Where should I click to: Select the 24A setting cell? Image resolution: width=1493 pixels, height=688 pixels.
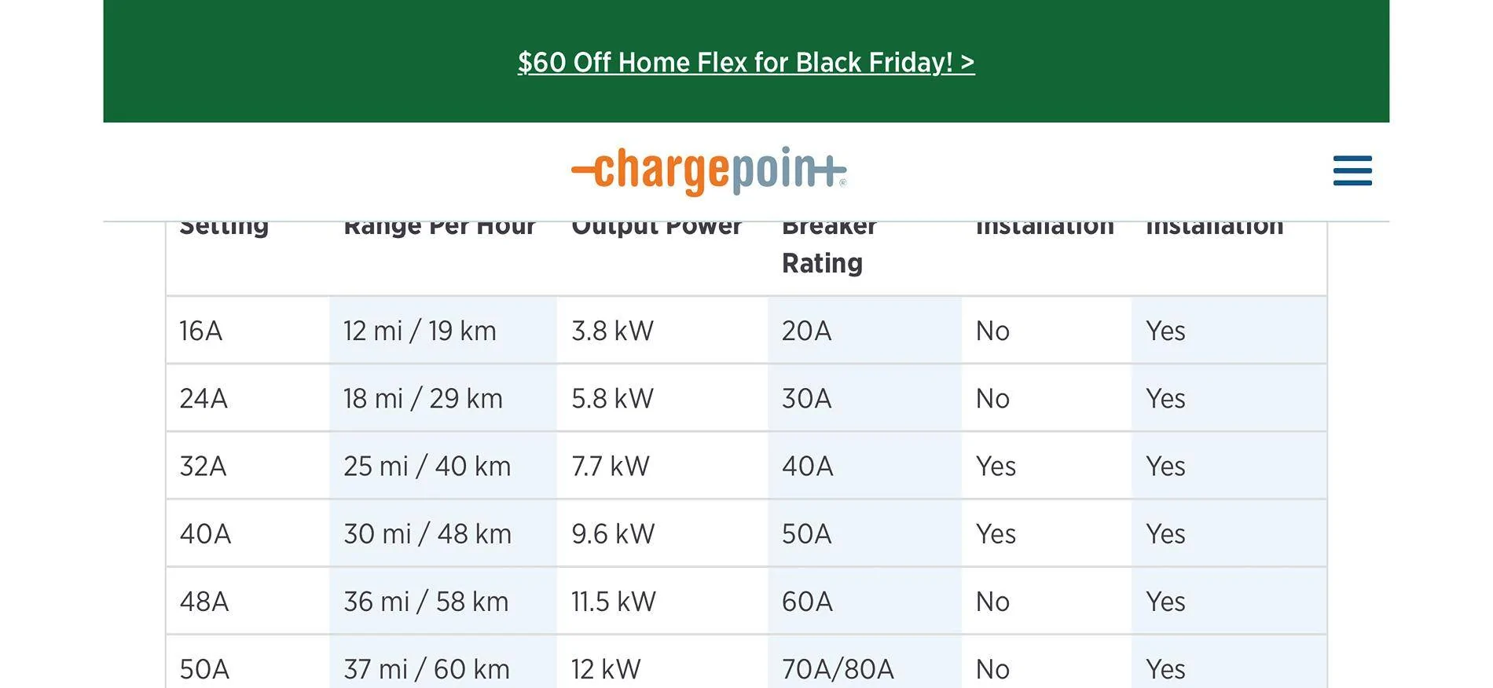pyautogui.click(x=204, y=398)
